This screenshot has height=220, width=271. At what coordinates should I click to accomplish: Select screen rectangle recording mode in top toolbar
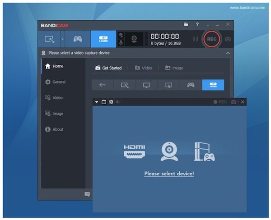(49, 39)
